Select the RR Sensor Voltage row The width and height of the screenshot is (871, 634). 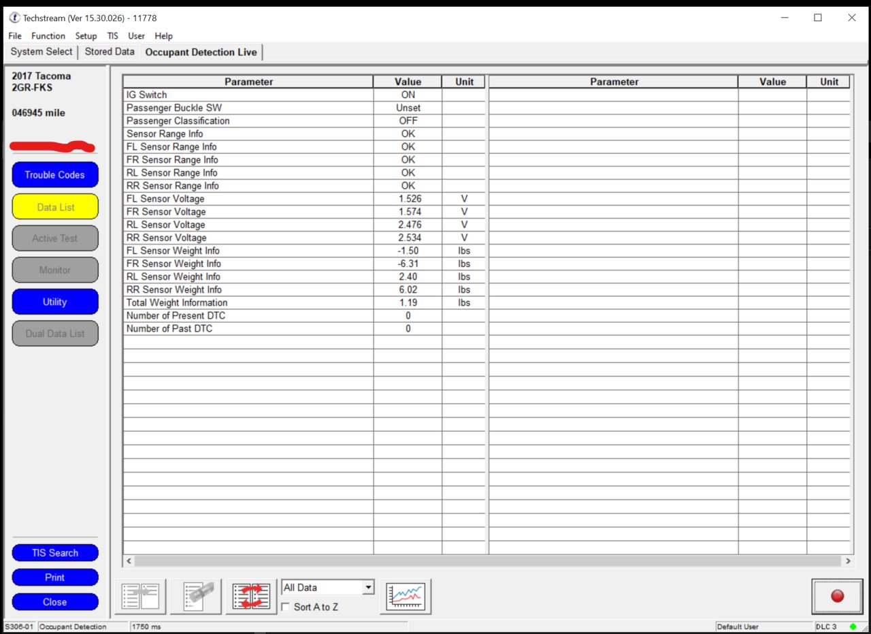pos(304,237)
